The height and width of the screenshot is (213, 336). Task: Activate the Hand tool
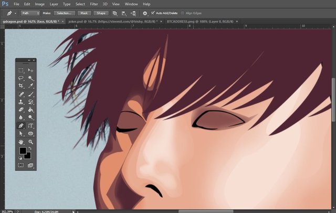pos(21,142)
